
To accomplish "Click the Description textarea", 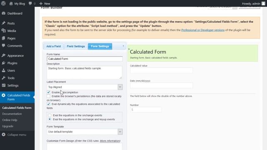I will tap(84, 72).
